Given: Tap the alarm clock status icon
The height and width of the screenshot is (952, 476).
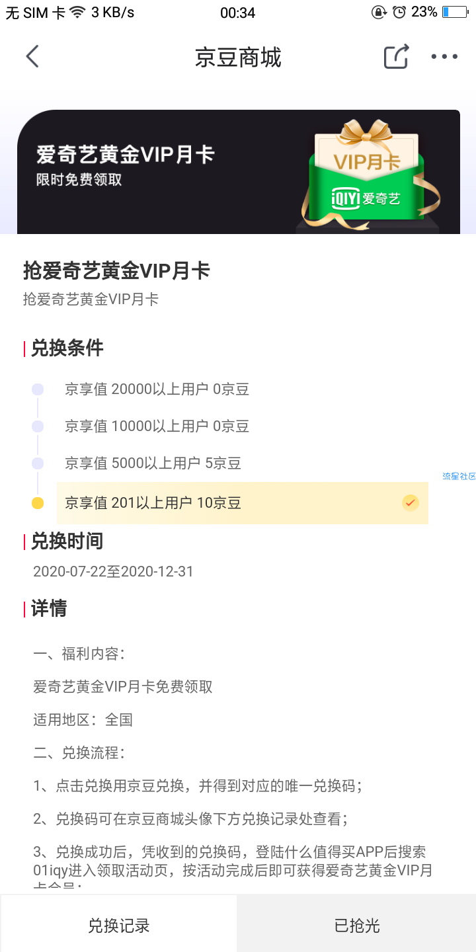Looking at the screenshot, I should 399,12.
